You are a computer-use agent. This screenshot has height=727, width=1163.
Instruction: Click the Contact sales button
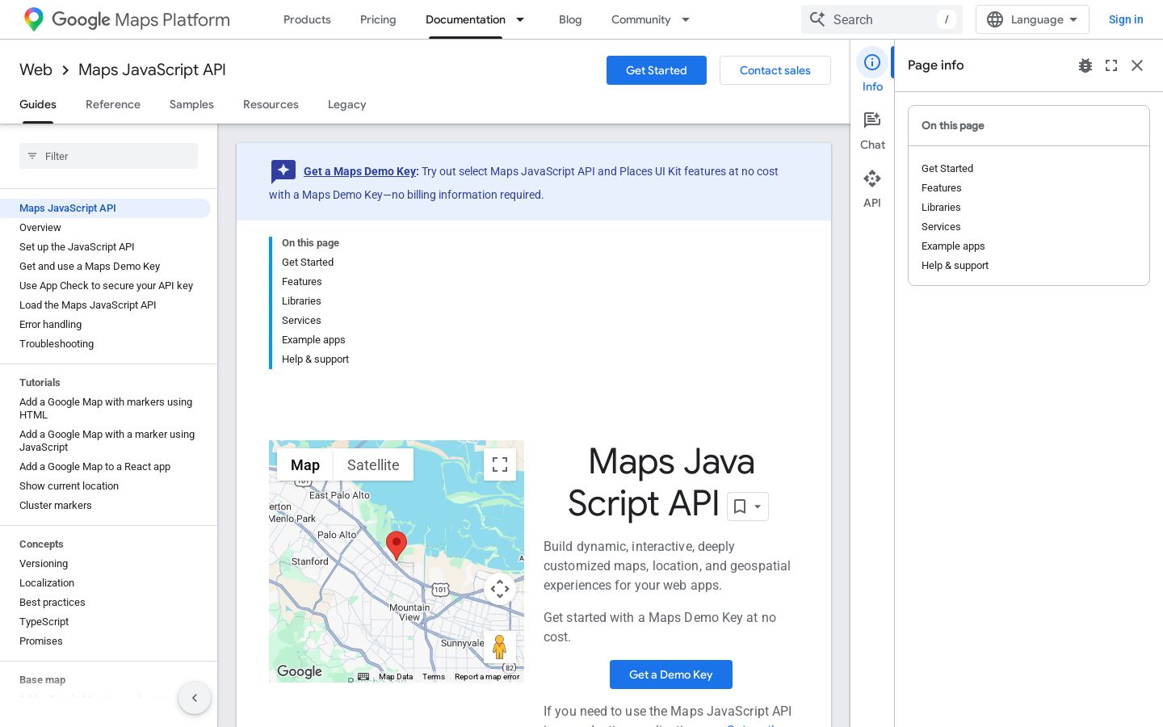(775, 70)
